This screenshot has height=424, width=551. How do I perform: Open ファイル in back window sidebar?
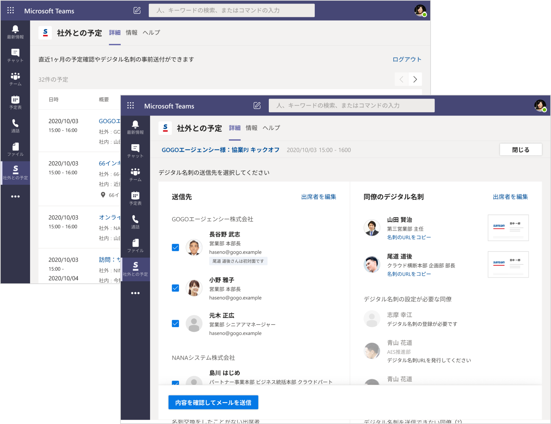(15, 150)
